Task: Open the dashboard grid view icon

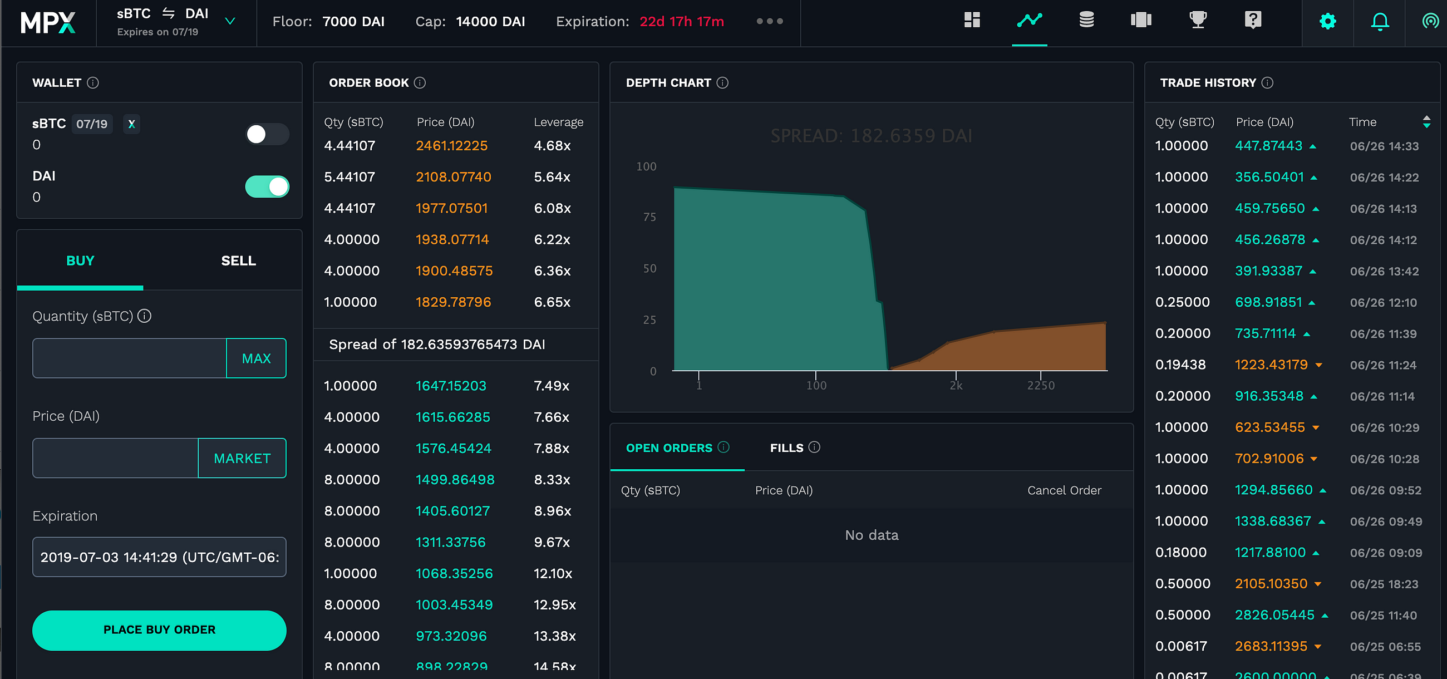Action: (x=972, y=20)
